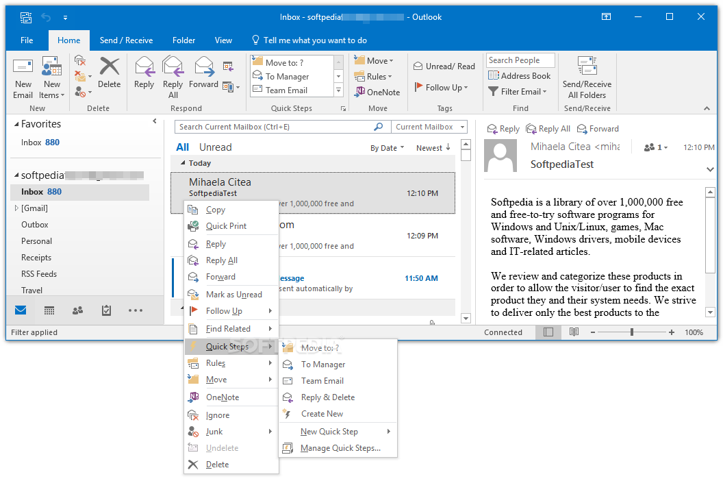
Task: Choose Copy from the context menu
Action: pyautogui.click(x=231, y=210)
